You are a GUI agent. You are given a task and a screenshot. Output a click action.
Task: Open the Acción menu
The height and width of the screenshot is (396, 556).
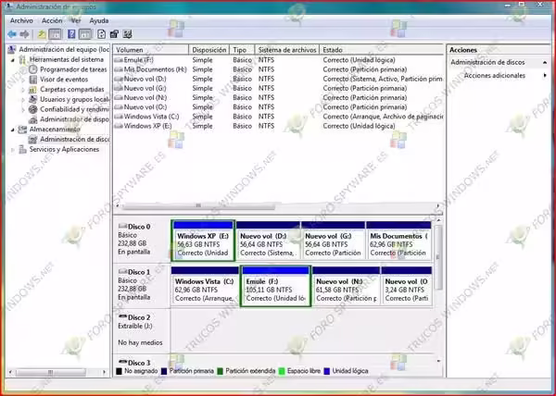pyautogui.click(x=52, y=19)
